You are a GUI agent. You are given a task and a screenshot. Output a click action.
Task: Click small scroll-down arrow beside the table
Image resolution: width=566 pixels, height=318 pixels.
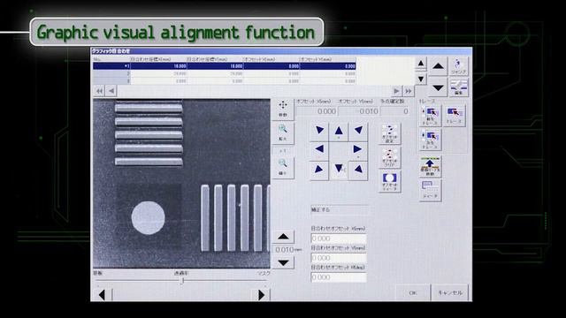[421, 79]
